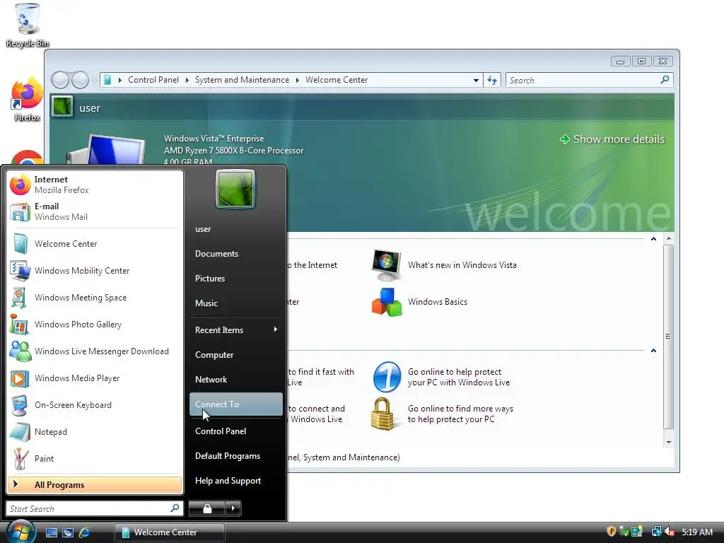Click the Welcome Center scrollbar up arrow
Image resolution: width=724 pixels, height=543 pixels.
point(669,239)
